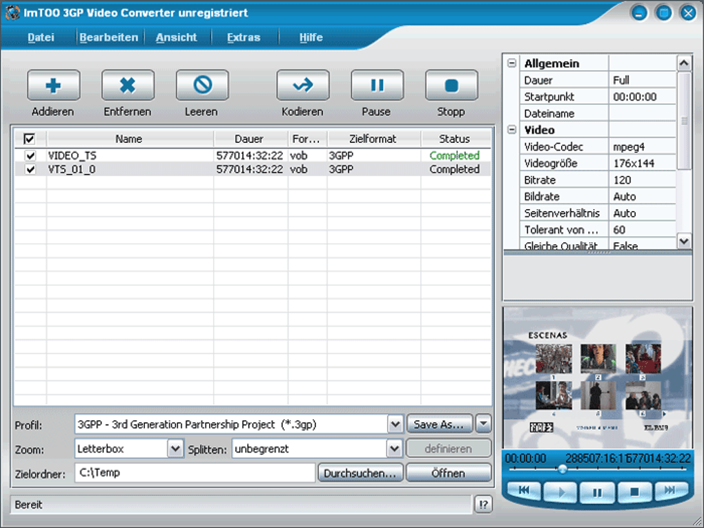
Task: Minimize the ImTOO window
Action: (x=639, y=12)
